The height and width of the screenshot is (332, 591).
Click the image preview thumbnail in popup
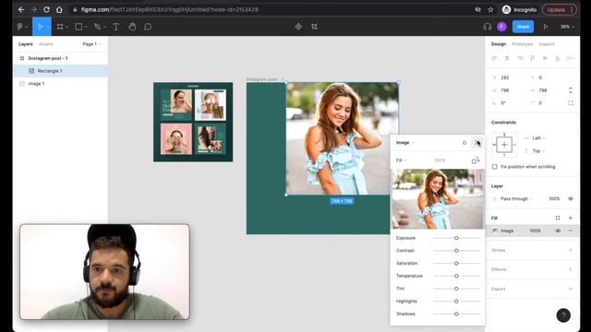pyautogui.click(x=438, y=199)
